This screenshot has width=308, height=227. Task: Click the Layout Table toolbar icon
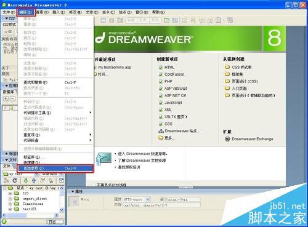(167, 20)
